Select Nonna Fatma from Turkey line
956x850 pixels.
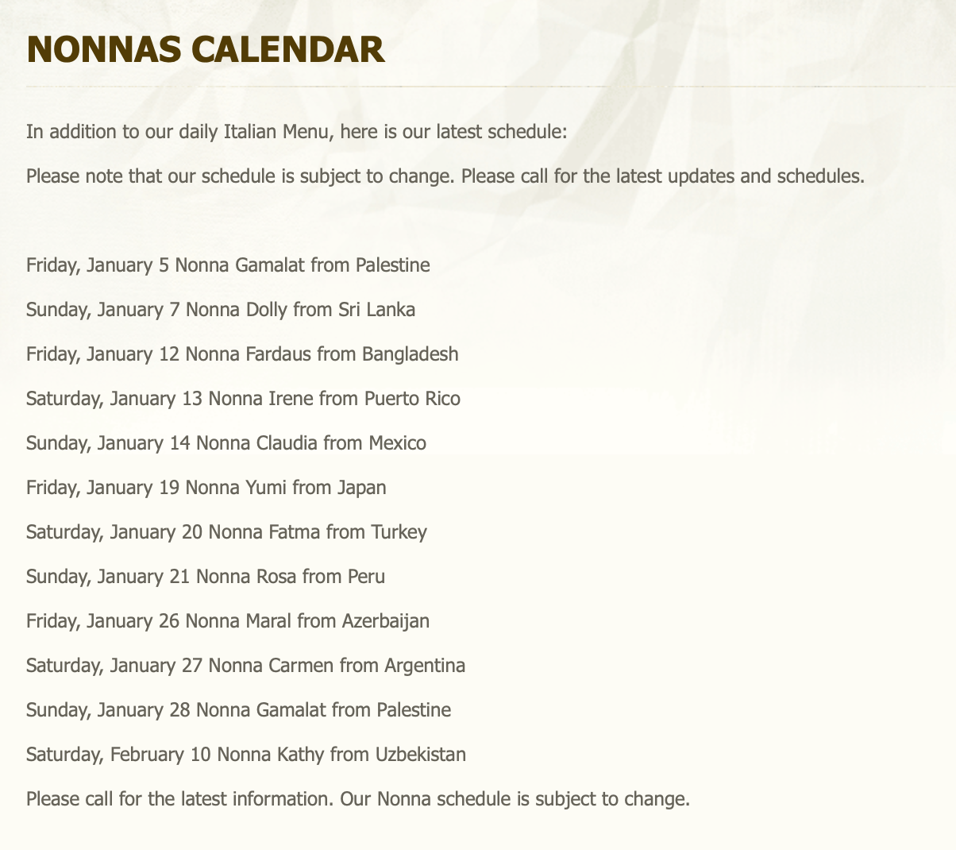pyautogui.click(x=226, y=532)
